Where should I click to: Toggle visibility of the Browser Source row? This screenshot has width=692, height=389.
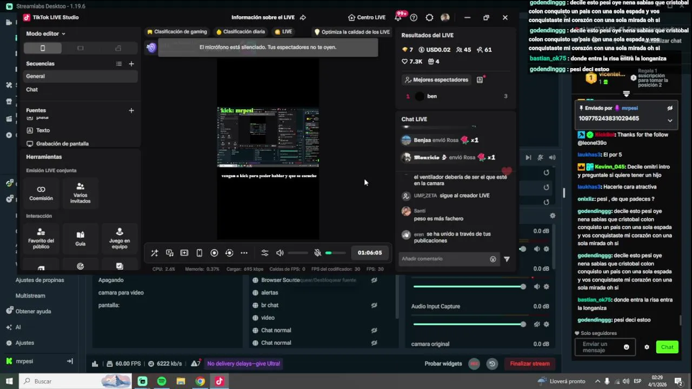point(374,280)
